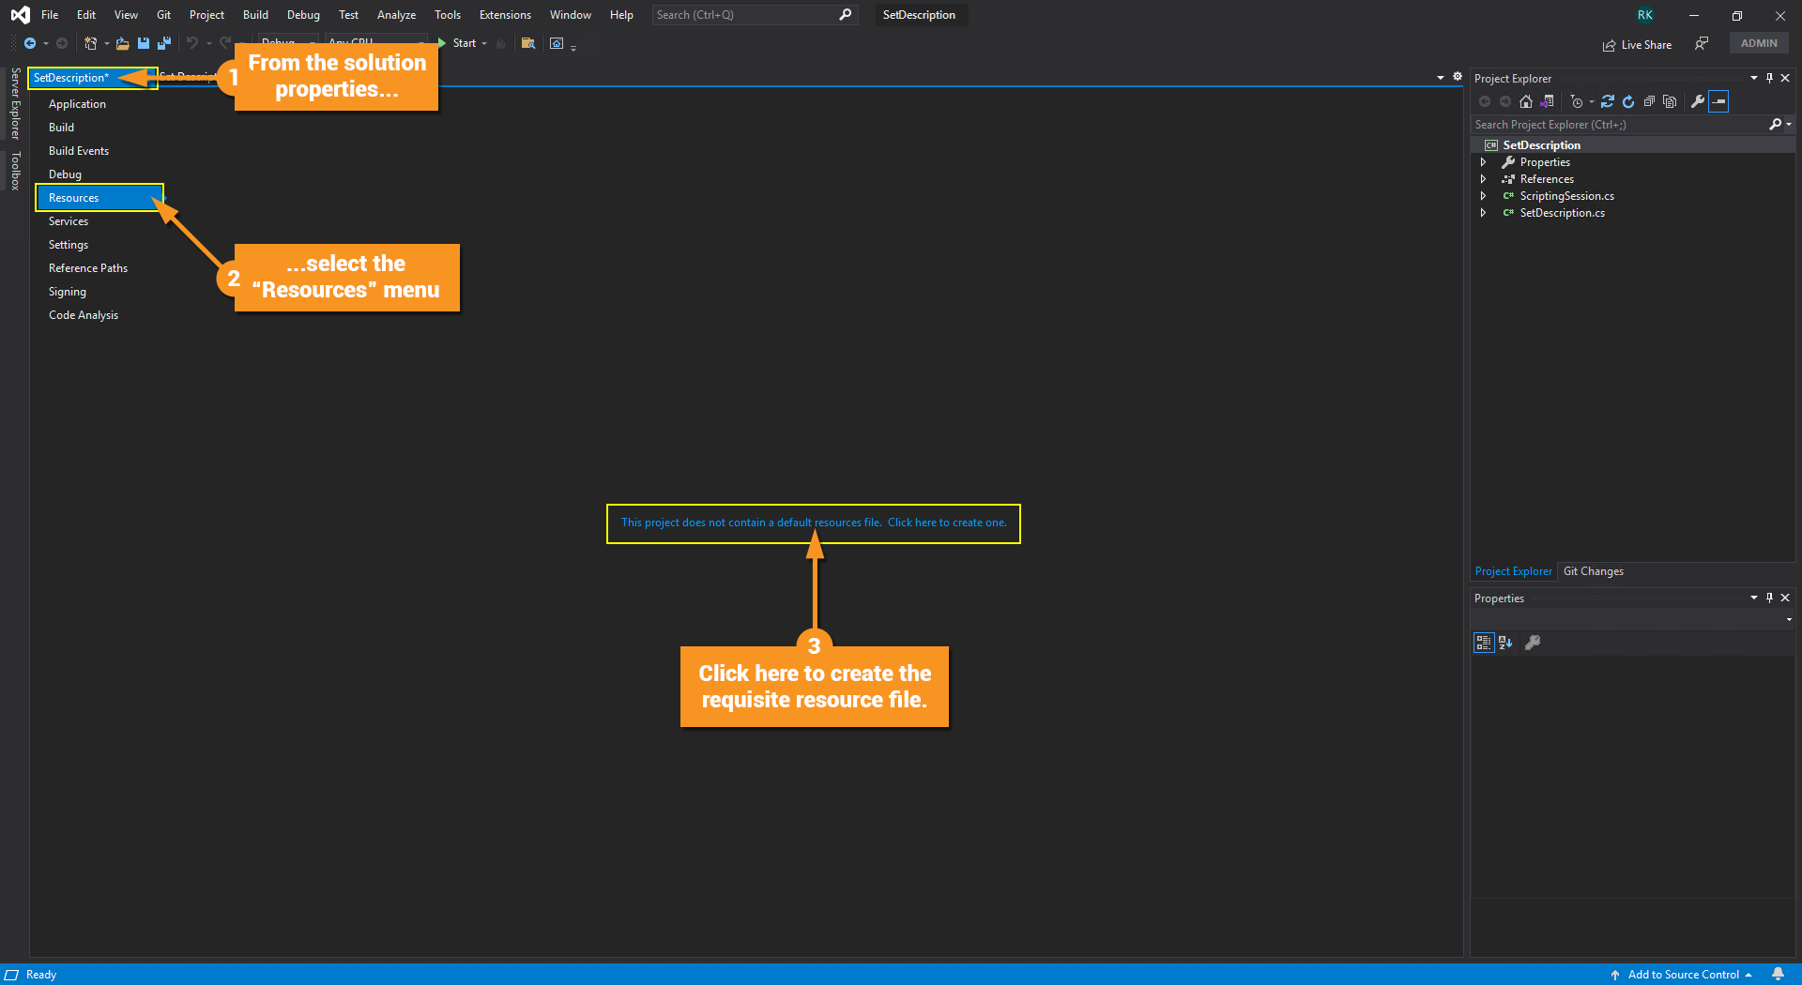Refresh the Project Explorer tree

click(1628, 101)
